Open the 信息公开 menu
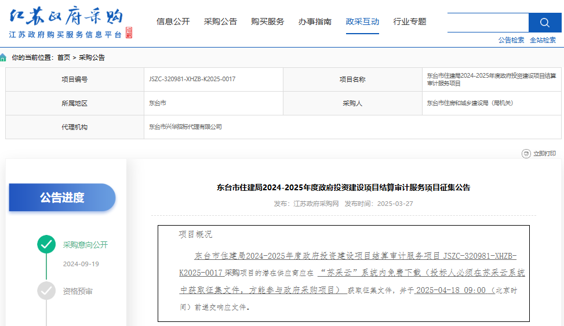This screenshot has height=326, width=564. tap(173, 21)
